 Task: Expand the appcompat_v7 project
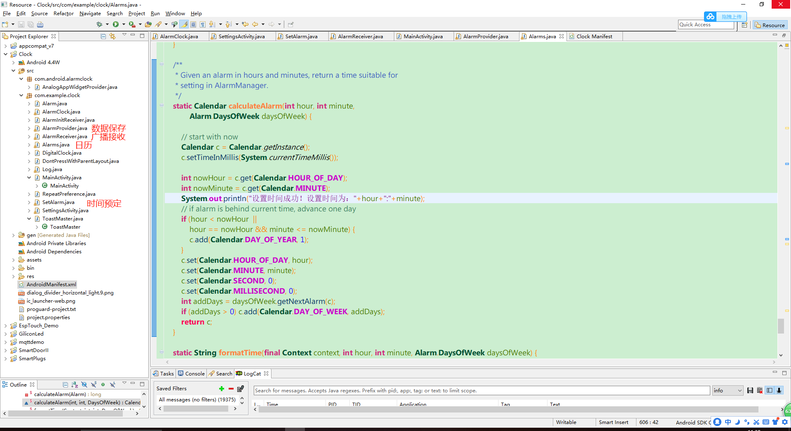(5, 46)
